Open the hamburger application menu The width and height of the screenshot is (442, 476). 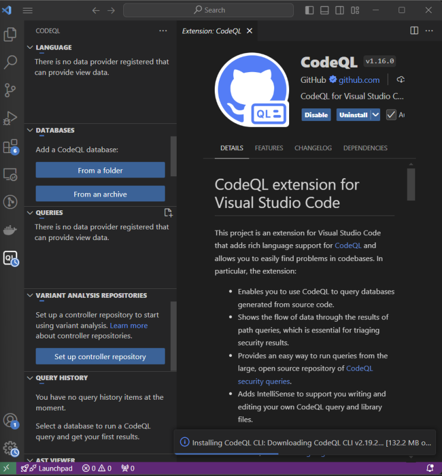[27, 10]
